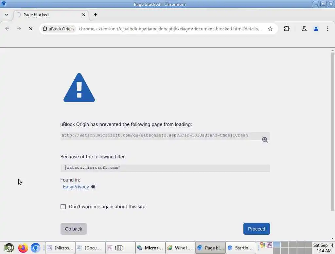Click the Proceed button
The height and width of the screenshot is (254, 335).
(256, 229)
